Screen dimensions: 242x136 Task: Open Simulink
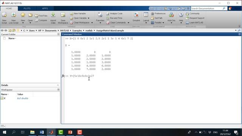(x=136, y=17)
